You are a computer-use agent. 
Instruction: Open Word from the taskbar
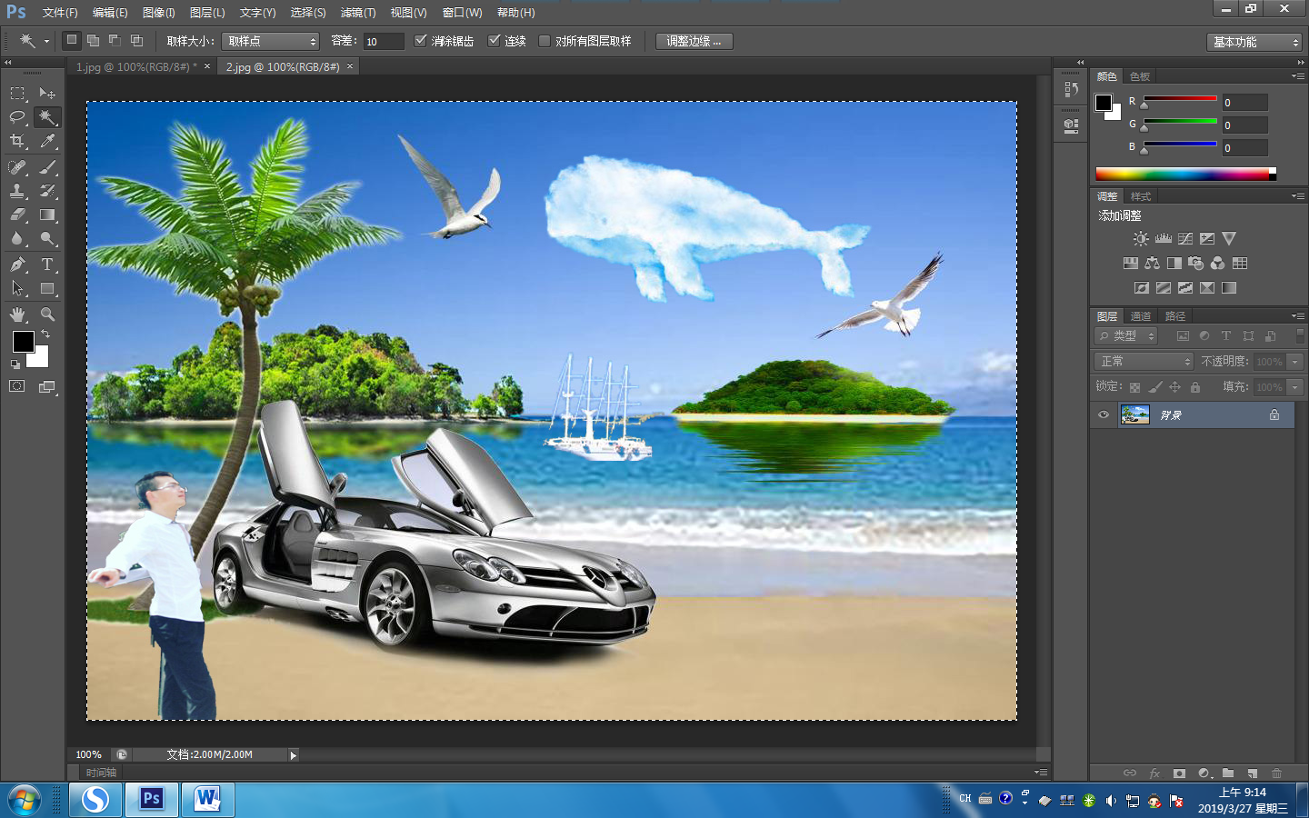[x=207, y=800]
